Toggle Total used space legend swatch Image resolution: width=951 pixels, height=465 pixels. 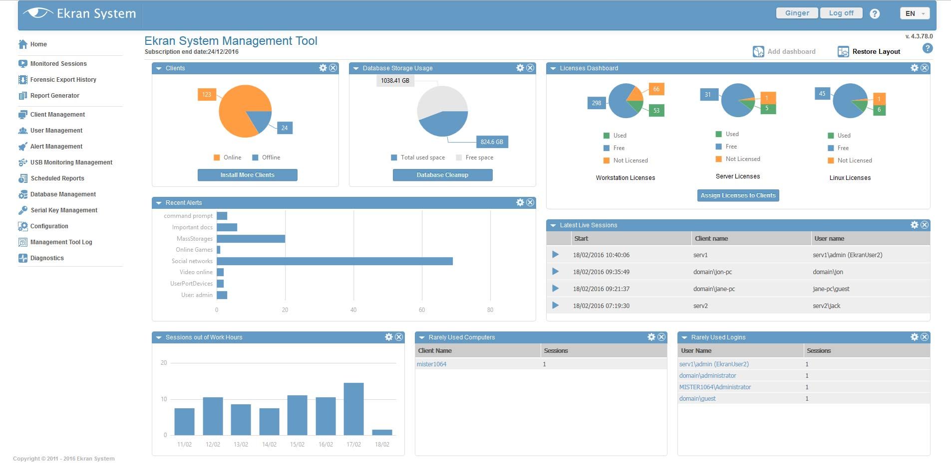[394, 157]
